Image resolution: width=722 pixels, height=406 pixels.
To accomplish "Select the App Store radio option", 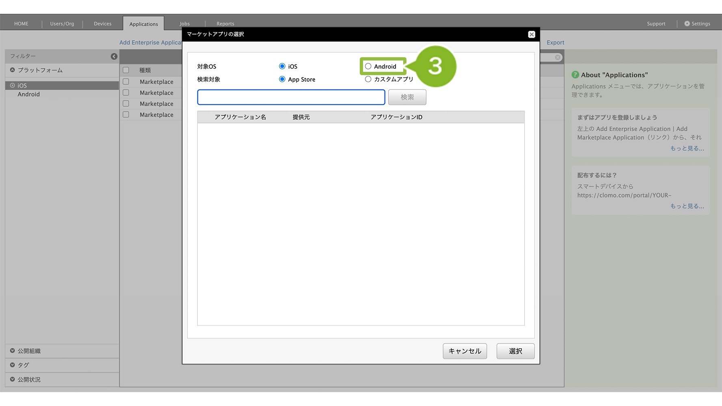I will pyautogui.click(x=282, y=79).
